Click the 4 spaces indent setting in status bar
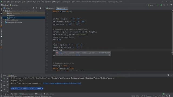Image resolution: width=173 pixels, height=97 pixels. point(149,96)
